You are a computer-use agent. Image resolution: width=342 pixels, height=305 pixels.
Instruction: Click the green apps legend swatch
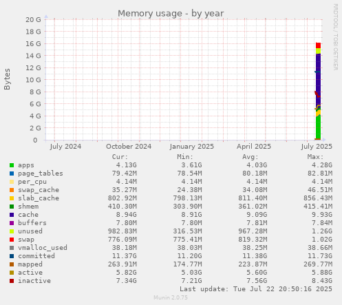12,165
